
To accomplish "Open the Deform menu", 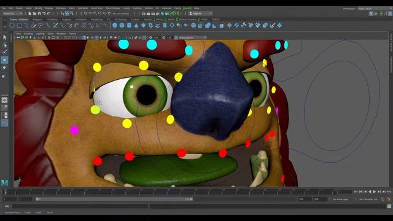I will [149, 8].
